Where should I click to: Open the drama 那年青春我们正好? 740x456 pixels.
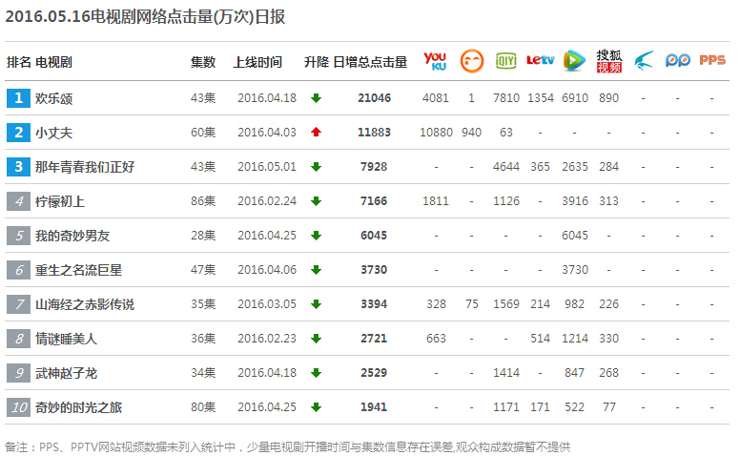(85, 167)
